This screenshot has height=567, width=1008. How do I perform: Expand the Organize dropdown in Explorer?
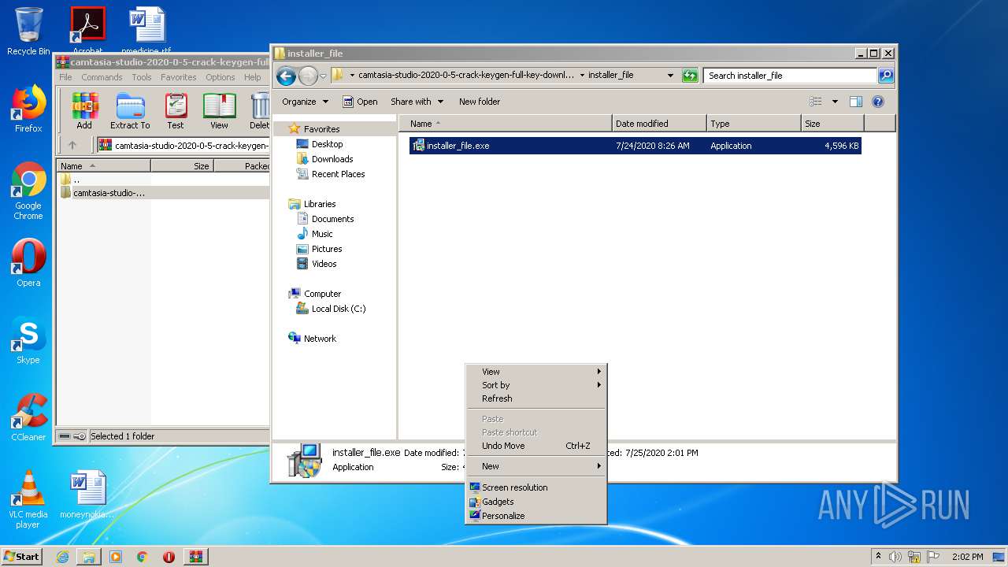tap(305, 102)
